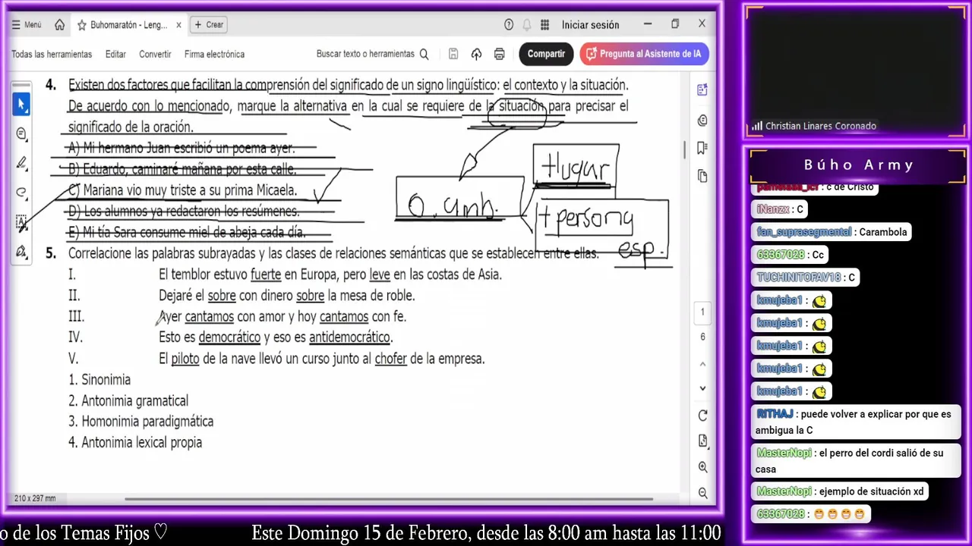Zoom out of the document
972x546 pixels.
tap(702, 493)
